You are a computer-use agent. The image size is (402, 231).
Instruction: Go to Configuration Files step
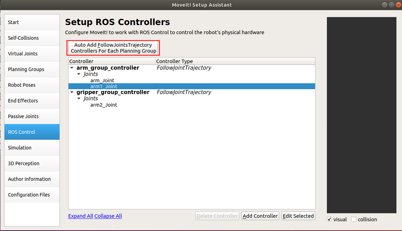click(x=32, y=195)
